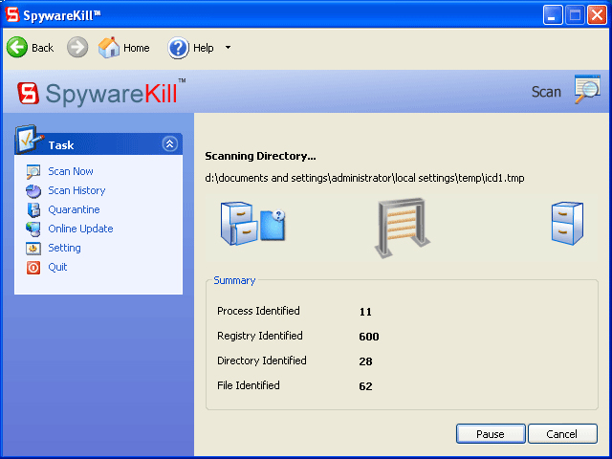Image resolution: width=612 pixels, height=459 pixels.
Task: Click the Process Identified label
Action: 258,311
